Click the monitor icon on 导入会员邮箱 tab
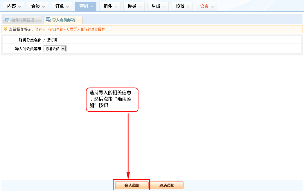Screen dimensions: 304x192 point(48,20)
